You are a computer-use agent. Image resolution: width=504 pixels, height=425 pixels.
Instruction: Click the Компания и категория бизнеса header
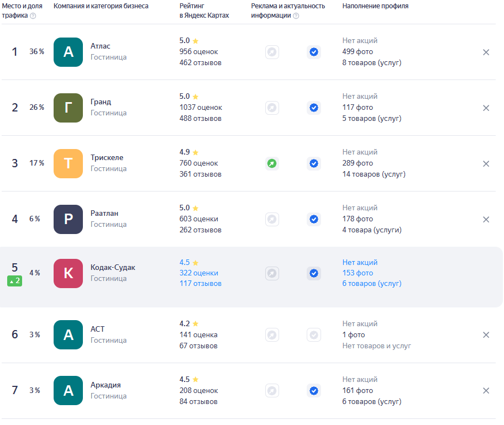coord(101,6)
